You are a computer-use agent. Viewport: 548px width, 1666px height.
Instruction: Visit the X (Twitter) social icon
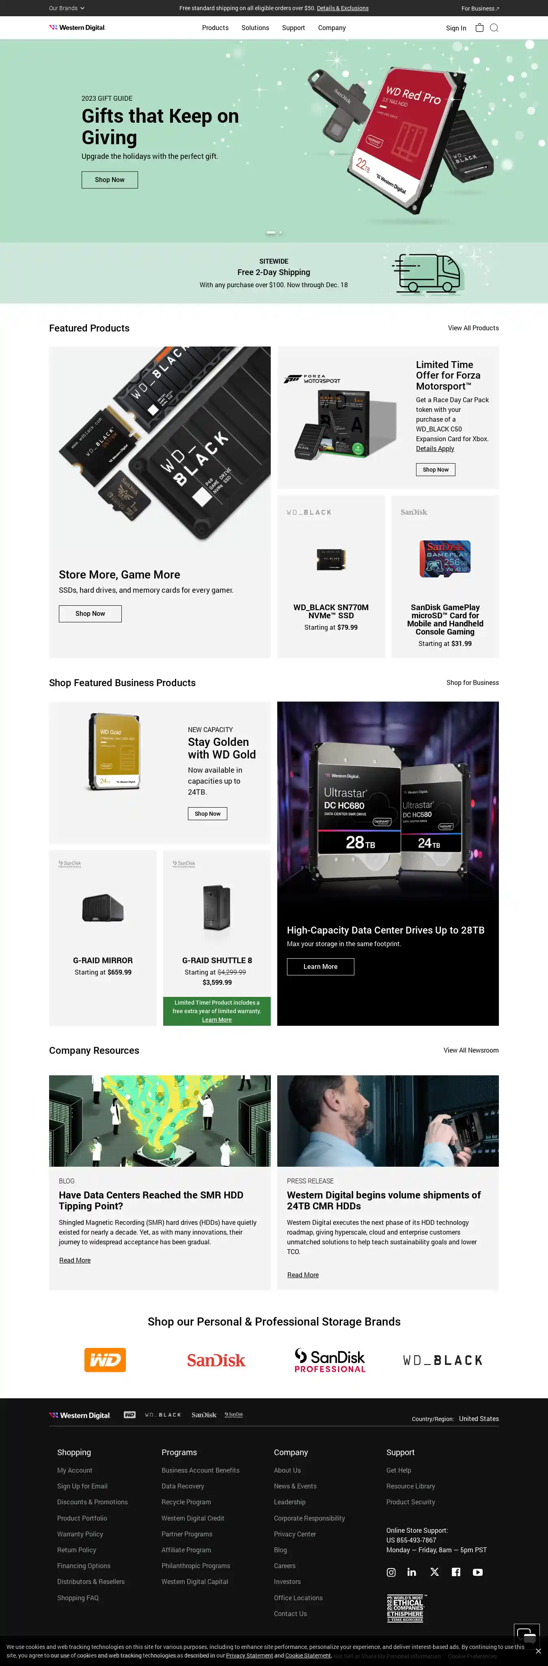(x=434, y=1572)
